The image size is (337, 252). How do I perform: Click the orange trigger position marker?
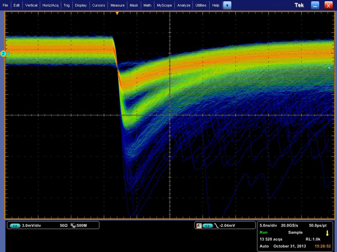(117, 13)
